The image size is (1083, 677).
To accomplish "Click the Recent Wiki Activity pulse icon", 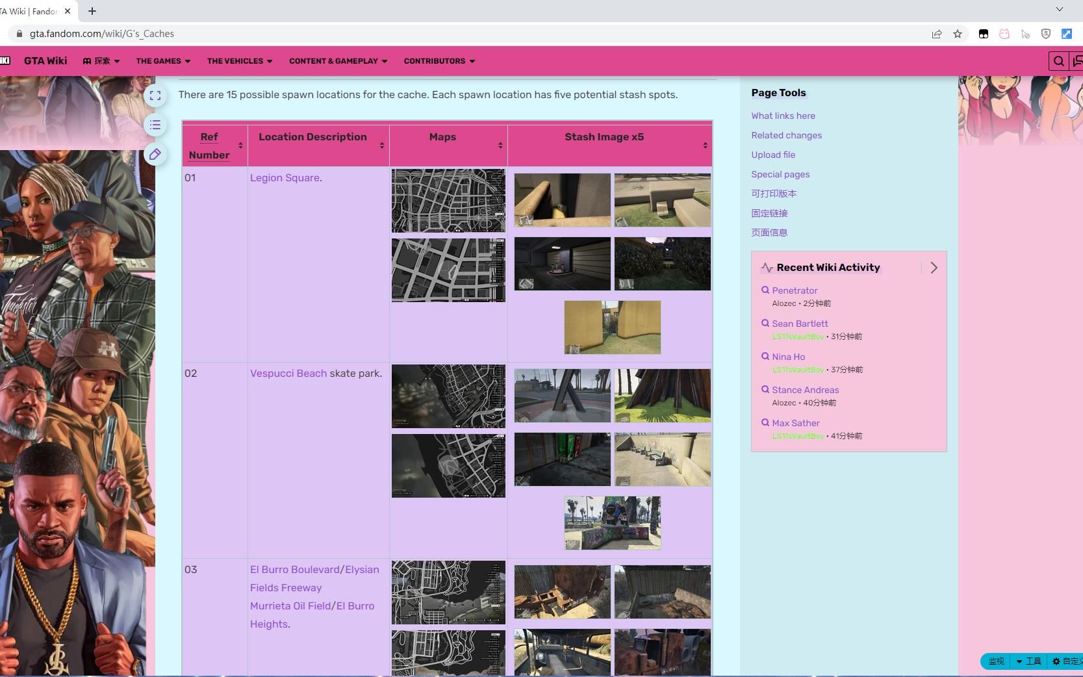I will [x=767, y=268].
